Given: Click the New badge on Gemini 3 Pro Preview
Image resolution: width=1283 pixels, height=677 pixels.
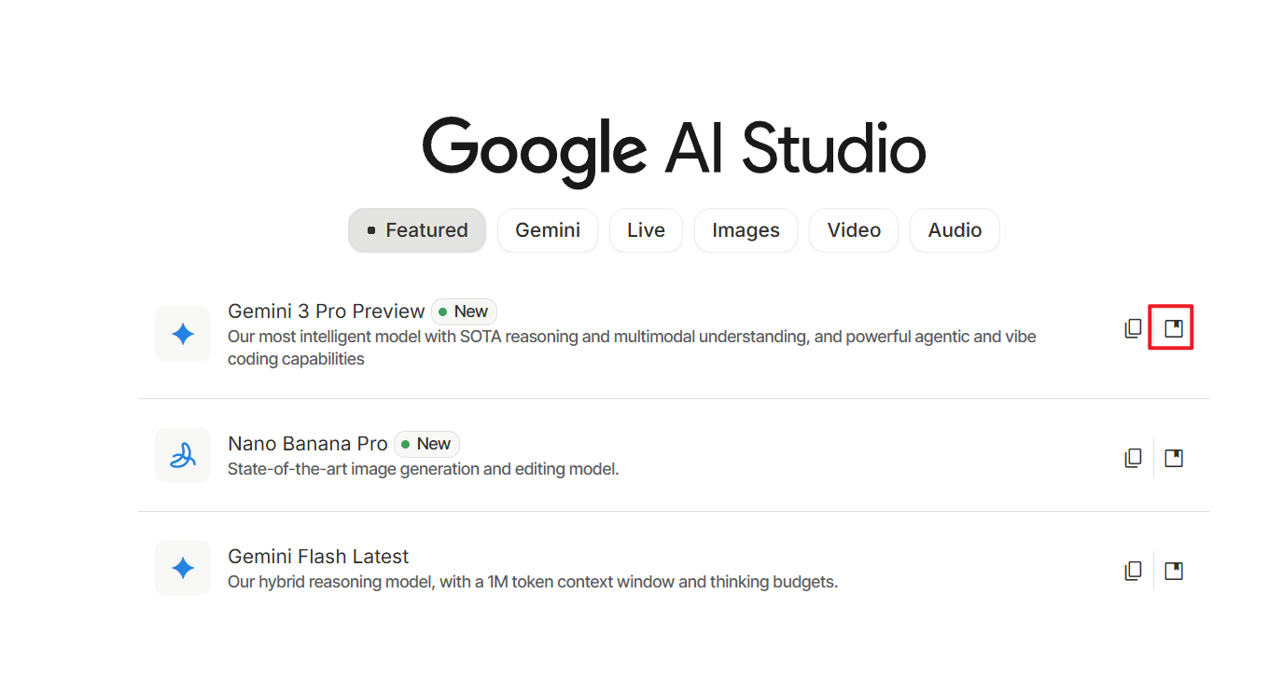Looking at the screenshot, I should click(463, 311).
